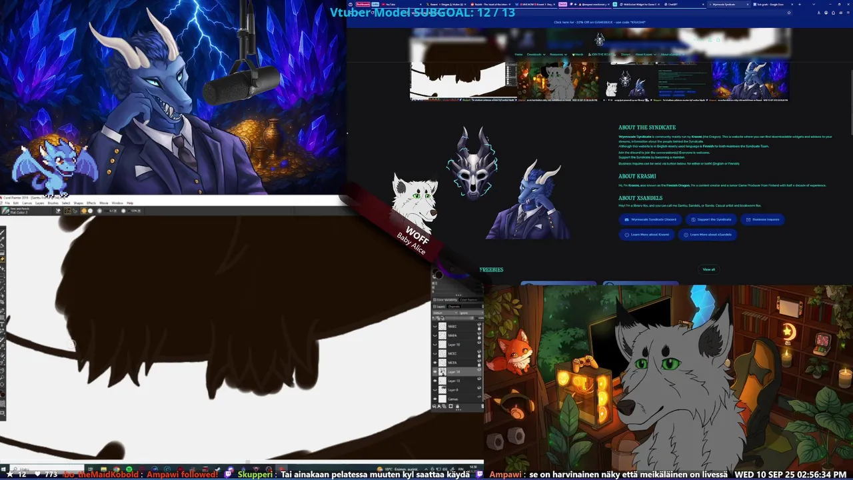Click the MAFA layer thumbnail
853x480 pixels.
[x=442, y=335]
